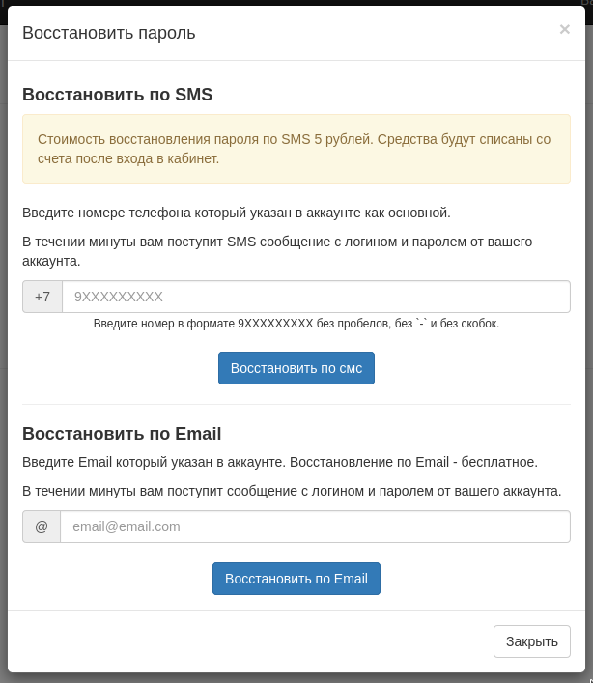Click the Восстановить по смс button
The image size is (593, 683).
coord(296,368)
